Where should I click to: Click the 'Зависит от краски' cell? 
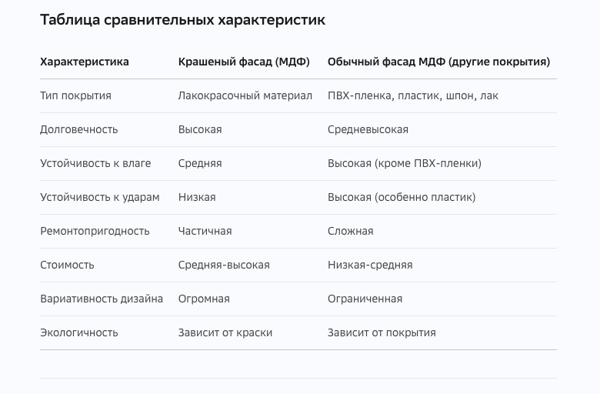click(x=225, y=332)
